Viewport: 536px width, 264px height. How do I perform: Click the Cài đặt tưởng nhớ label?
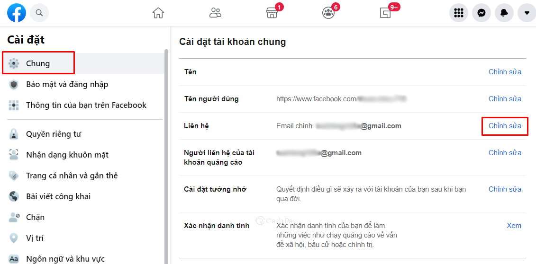[x=215, y=189]
